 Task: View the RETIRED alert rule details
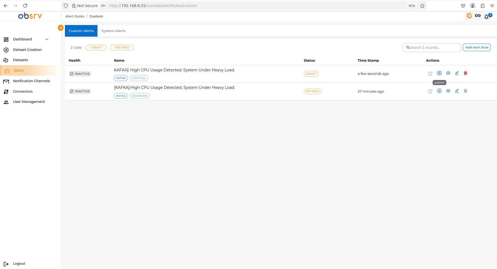tap(448, 91)
